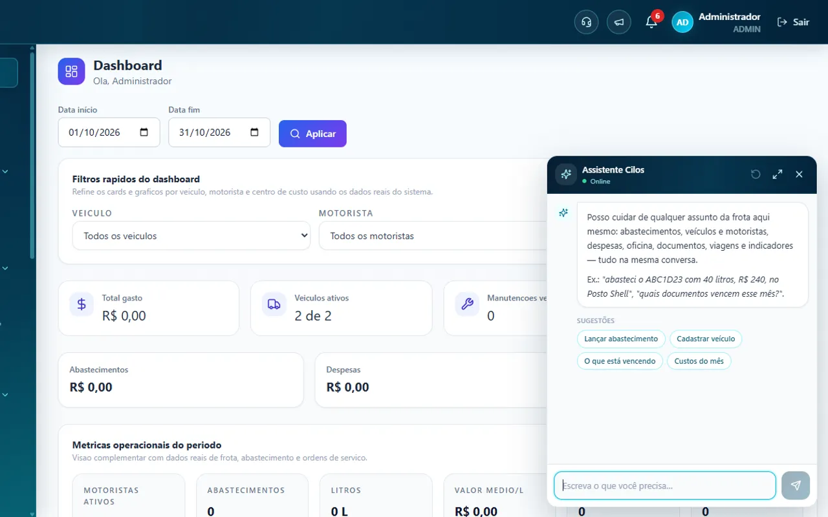
Task: Select the Cadastrar veículo suggestion
Action: (x=706, y=339)
